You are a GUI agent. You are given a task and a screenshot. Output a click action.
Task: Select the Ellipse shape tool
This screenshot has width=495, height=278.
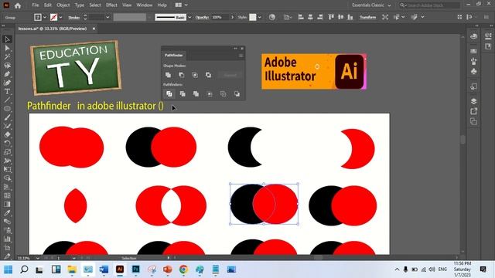tap(7, 109)
